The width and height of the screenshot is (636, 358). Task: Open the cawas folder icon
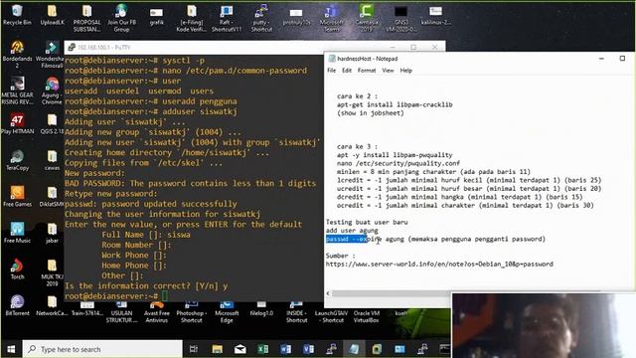click(52, 159)
